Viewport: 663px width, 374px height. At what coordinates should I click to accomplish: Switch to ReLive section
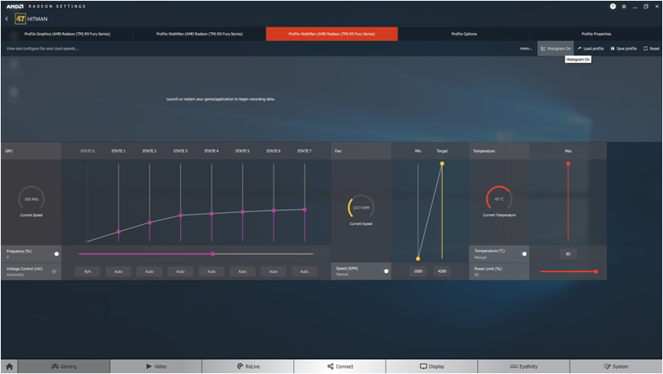(x=248, y=366)
